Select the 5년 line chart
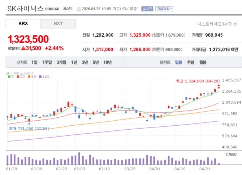Viewport: 242px width, 175px height. click(96, 62)
